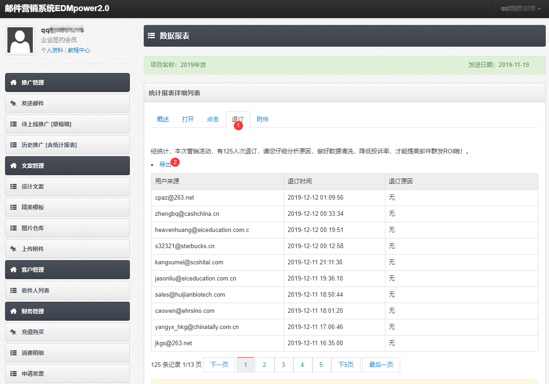Click the jkgs@263.net cell

[x=218, y=343]
